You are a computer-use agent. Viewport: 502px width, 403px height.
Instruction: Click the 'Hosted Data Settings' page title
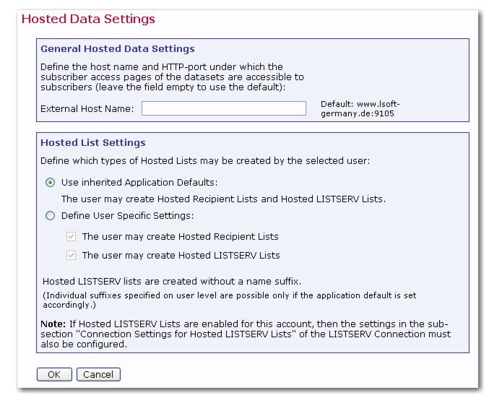[x=88, y=19]
